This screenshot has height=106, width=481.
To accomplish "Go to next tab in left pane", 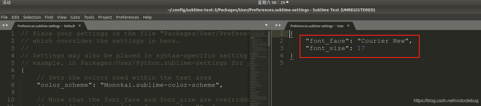I will 7,25.
